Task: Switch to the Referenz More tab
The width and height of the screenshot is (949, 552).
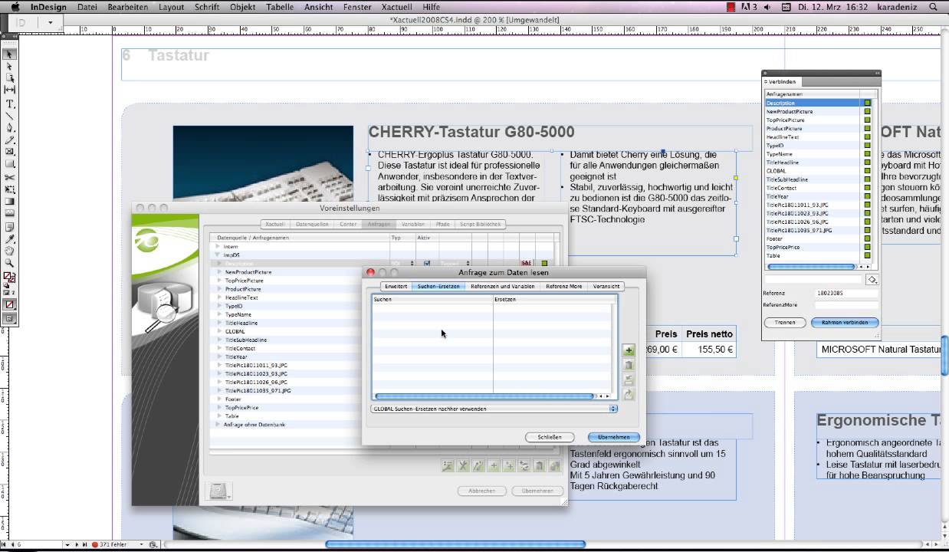Action: tap(563, 286)
